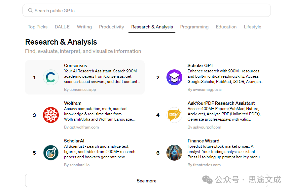Click the AskYourPDF Research Assistant icon
This screenshot has width=290, height=191.
tap(174, 115)
